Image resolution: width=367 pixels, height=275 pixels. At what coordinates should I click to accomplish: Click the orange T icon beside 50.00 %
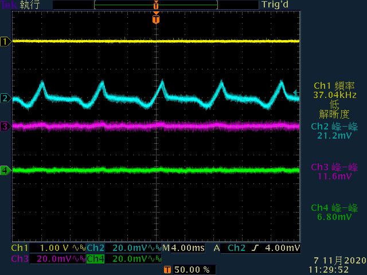tap(167, 269)
